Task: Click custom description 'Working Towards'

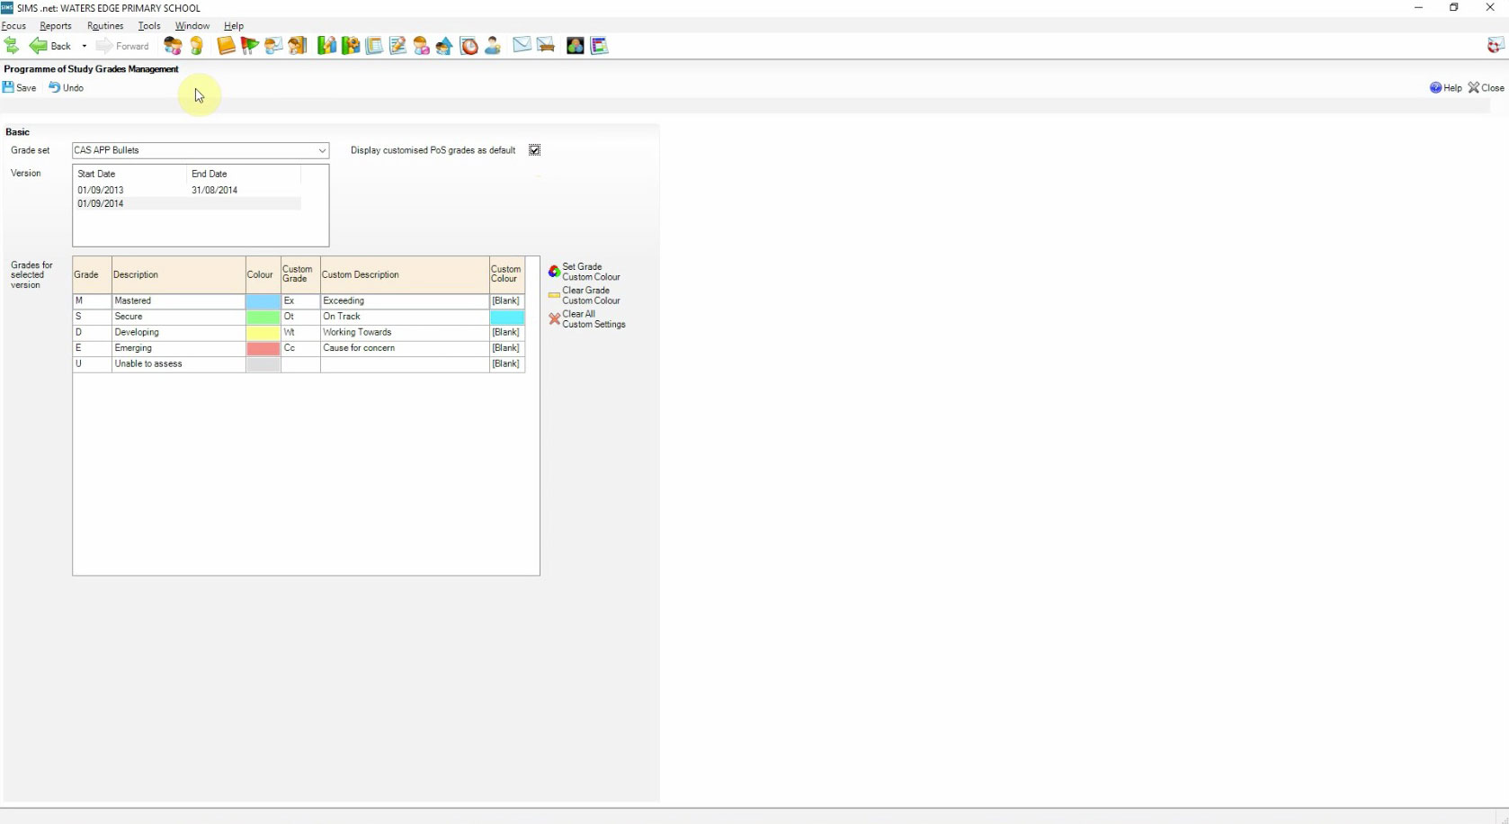Action: point(405,333)
